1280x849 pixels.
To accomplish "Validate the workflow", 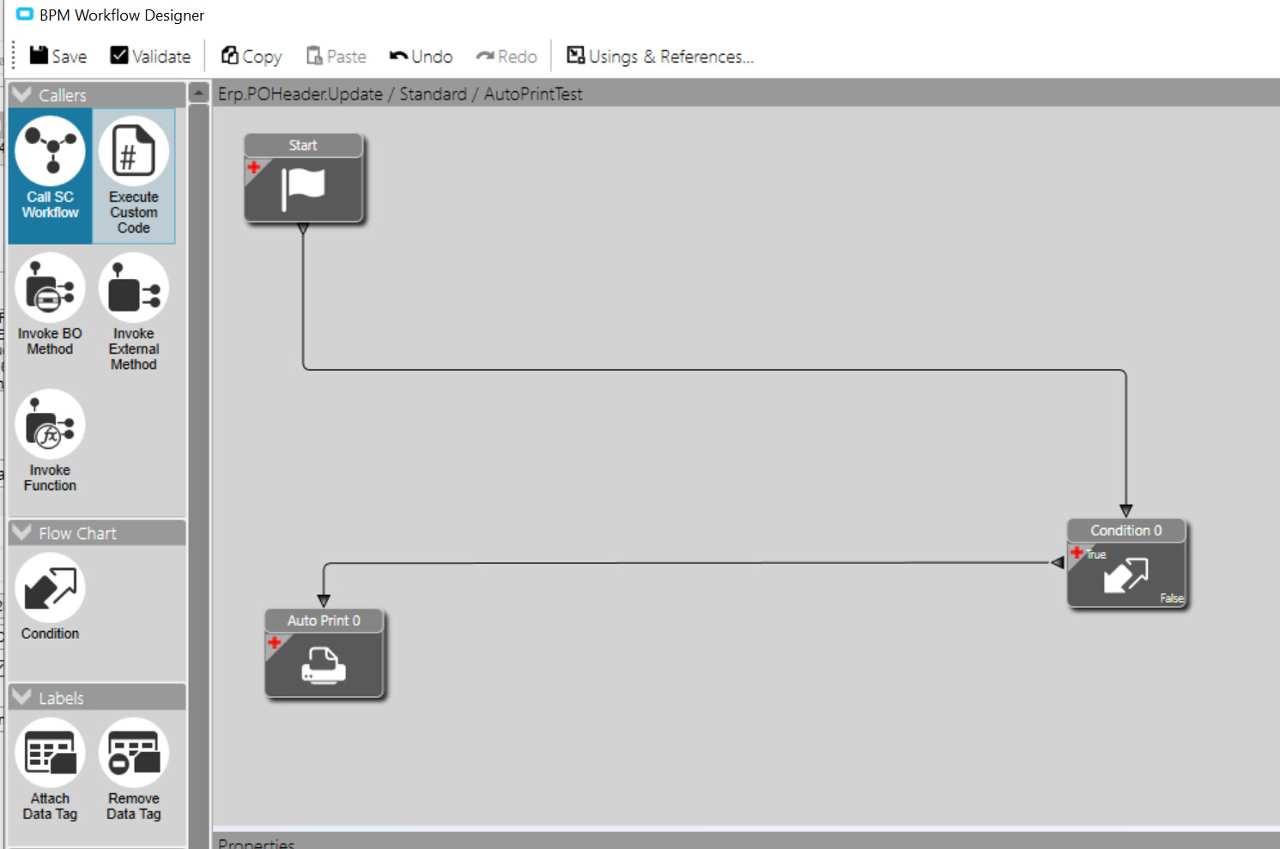I will point(150,56).
